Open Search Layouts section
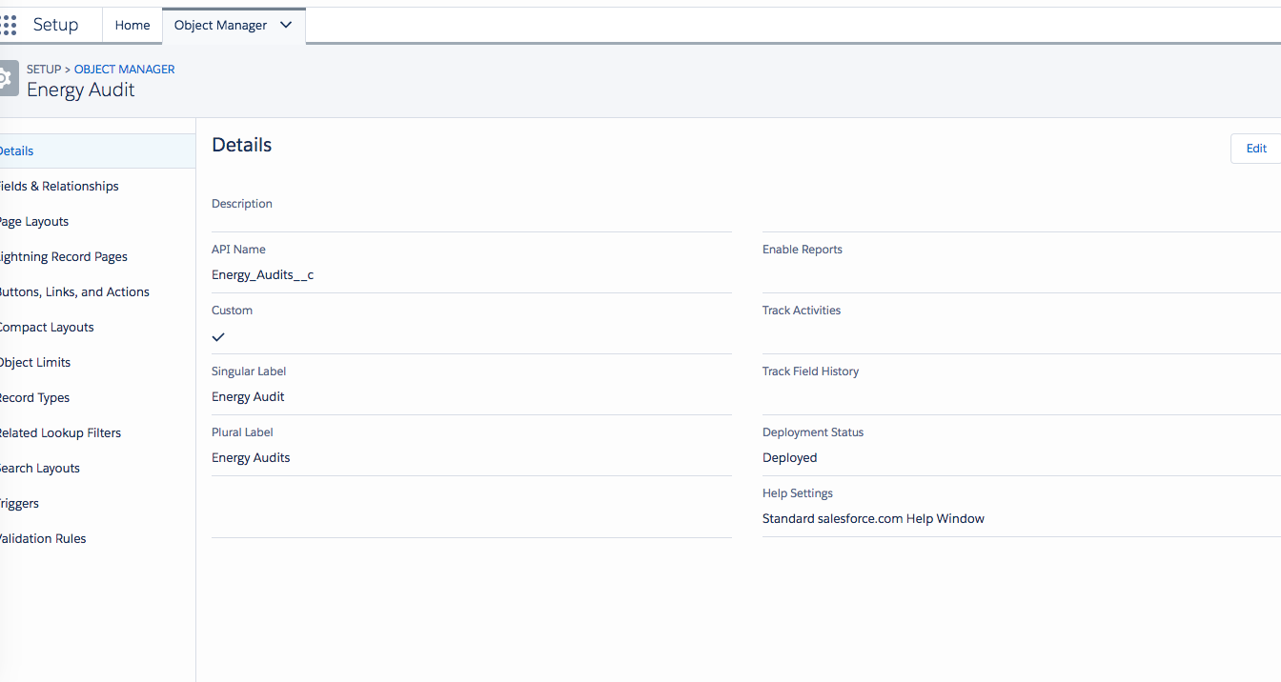Image resolution: width=1281 pixels, height=682 pixels. click(x=40, y=468)
